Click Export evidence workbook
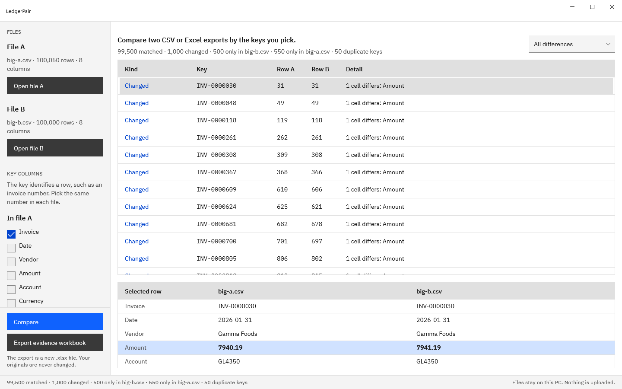Viewport: 622px width, 389px height. [55, 342]
